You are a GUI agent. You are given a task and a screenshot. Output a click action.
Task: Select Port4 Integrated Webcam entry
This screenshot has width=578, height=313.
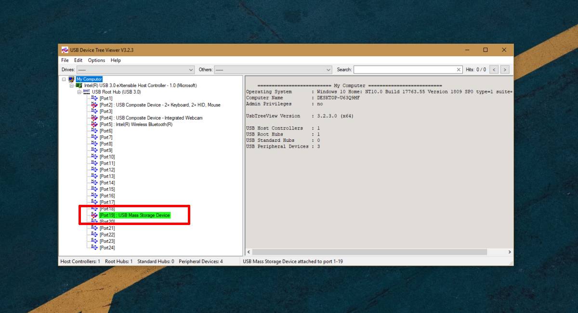[x=151, y=118]
